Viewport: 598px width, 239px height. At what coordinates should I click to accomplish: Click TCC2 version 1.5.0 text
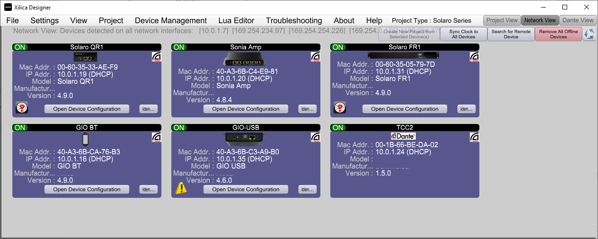pos(383,173)
